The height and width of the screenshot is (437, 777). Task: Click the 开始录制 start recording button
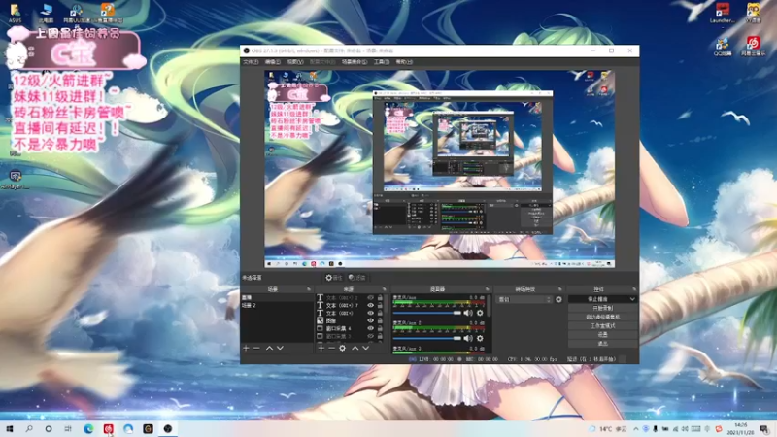(602, 308)
